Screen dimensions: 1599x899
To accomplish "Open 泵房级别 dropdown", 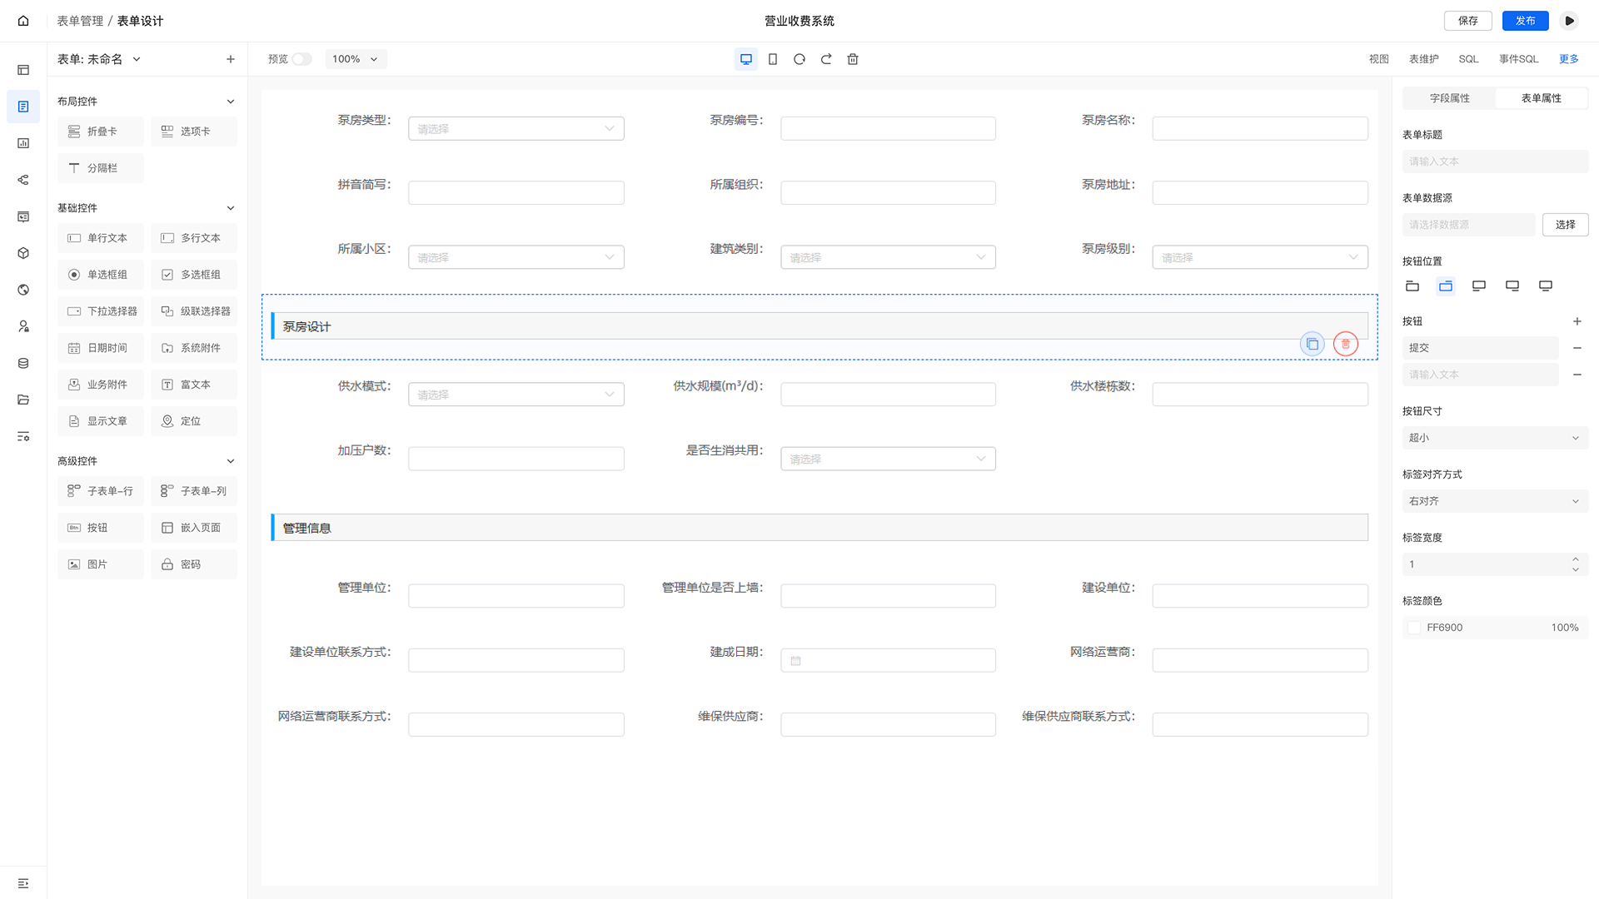I will coord(1260,257).
